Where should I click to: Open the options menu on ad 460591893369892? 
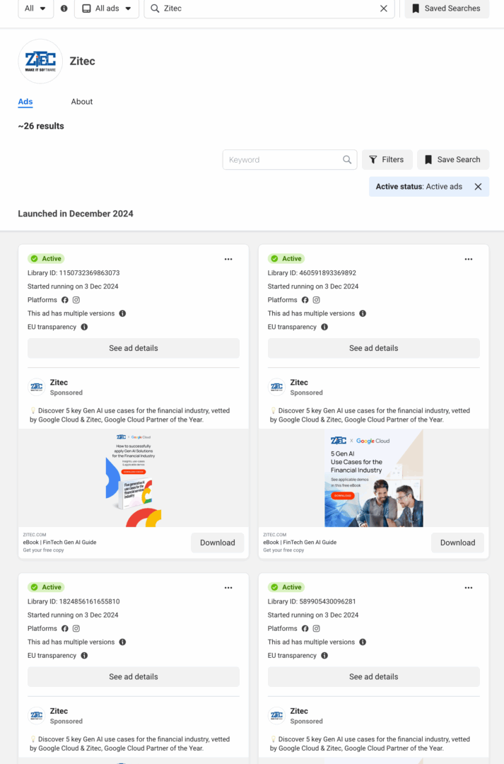coord(469,259)
